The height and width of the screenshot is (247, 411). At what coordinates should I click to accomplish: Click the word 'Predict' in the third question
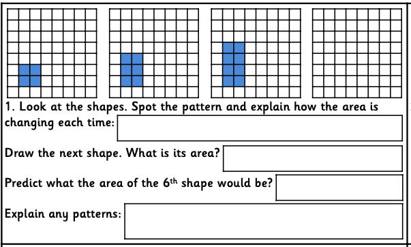[24, 183]
